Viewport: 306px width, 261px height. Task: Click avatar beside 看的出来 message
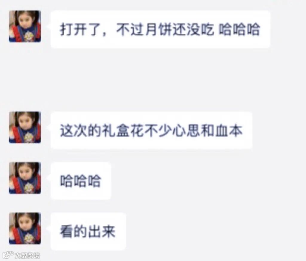(x=25, y=228)
